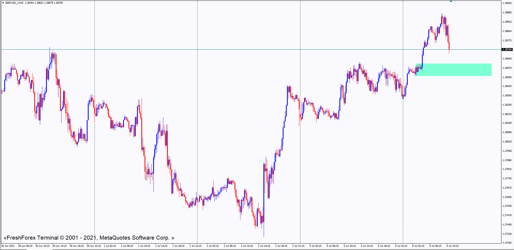Click the 6 Jul 10:15 time axis label
This screenshot has height=250, width=514.
click(x=452, y=246)
